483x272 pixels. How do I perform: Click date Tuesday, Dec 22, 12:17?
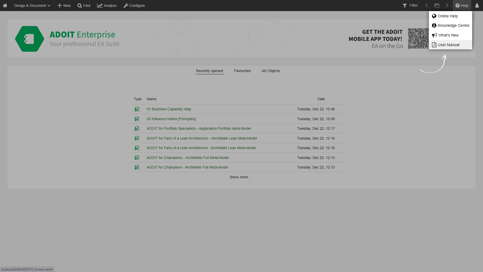316,129
